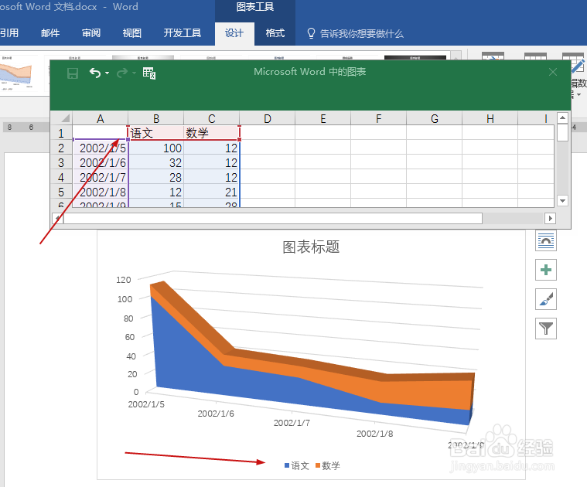The width and height of the screenshot is (587, 487).
Task: Open the 邮件 tab
Action: [50, 33]
